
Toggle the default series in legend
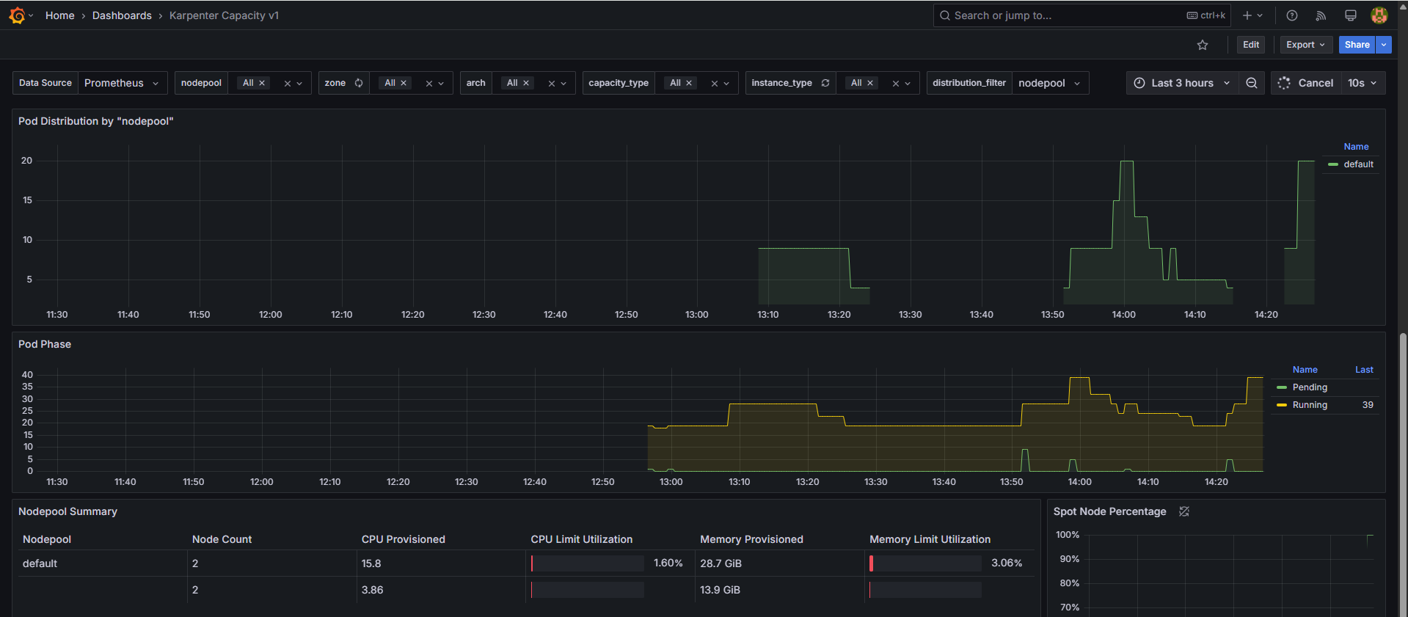(1358, 164)
